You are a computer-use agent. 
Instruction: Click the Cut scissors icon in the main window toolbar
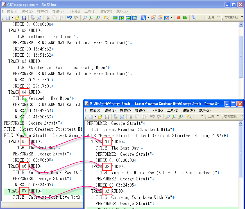click(x=48, y=18)
